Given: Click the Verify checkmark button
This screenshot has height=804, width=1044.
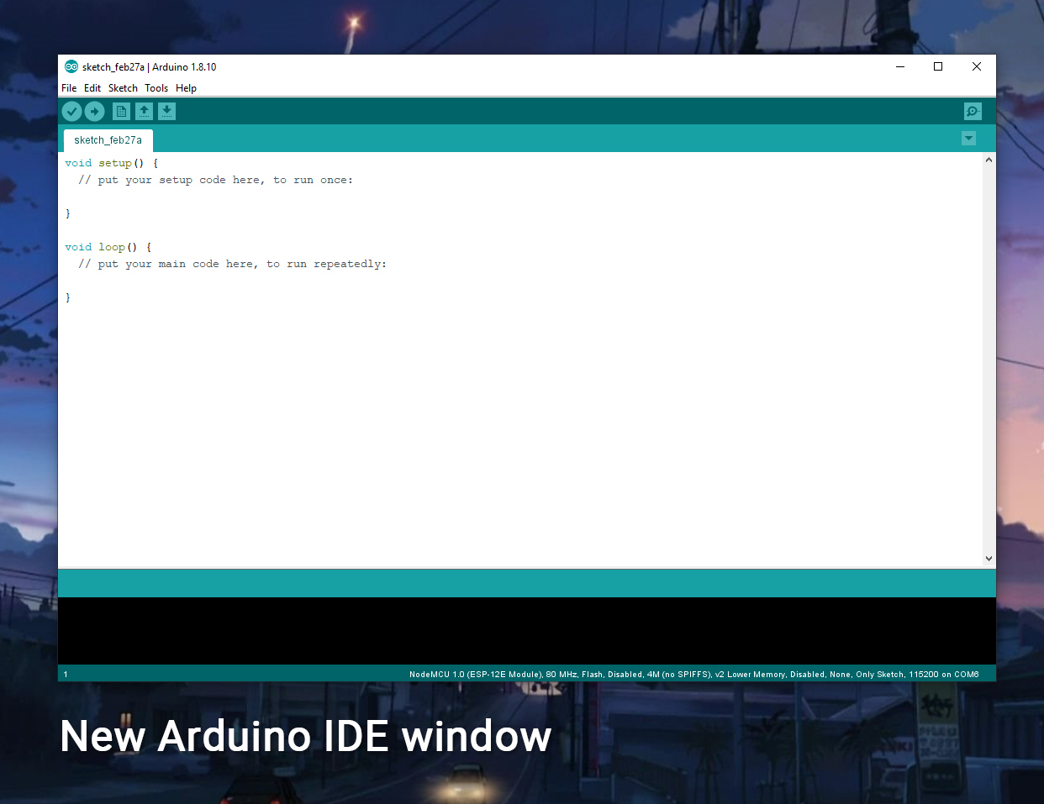Looking at the screenshot, I should [71, 111].
